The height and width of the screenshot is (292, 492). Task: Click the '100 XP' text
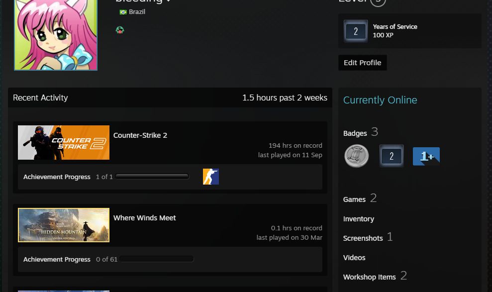click(383, 35)
